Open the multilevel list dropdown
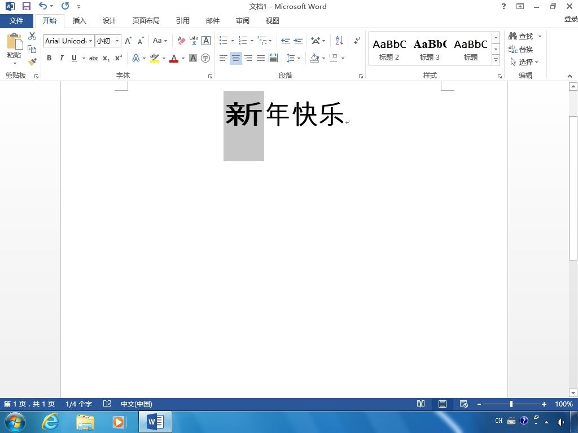Image resolution: width=578 pixels, height=433 pixels. point(270,41)
